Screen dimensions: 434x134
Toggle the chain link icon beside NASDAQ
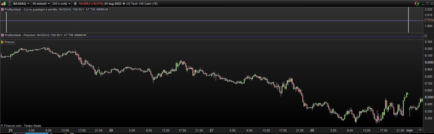point(9,4)
